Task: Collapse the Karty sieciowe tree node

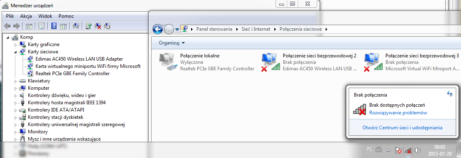Action: (16, 52)
